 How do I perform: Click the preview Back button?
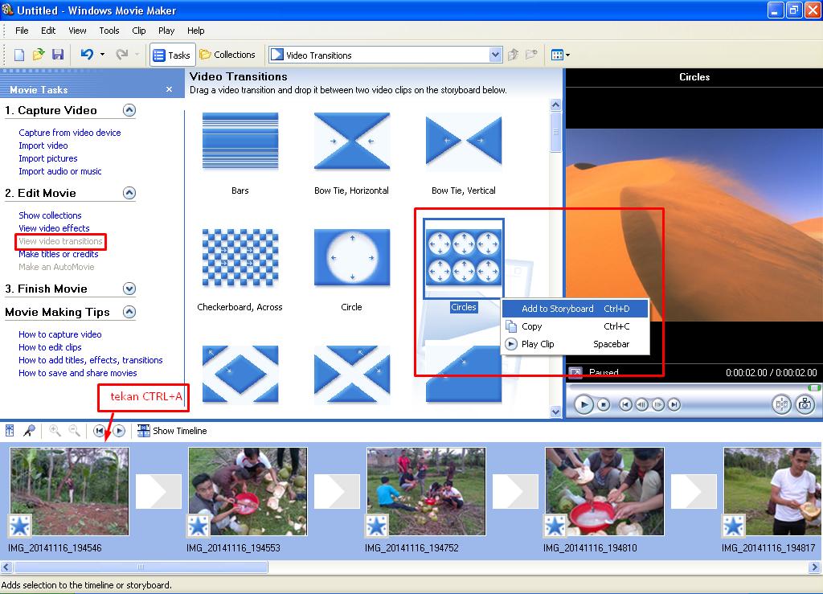[625, 404]
